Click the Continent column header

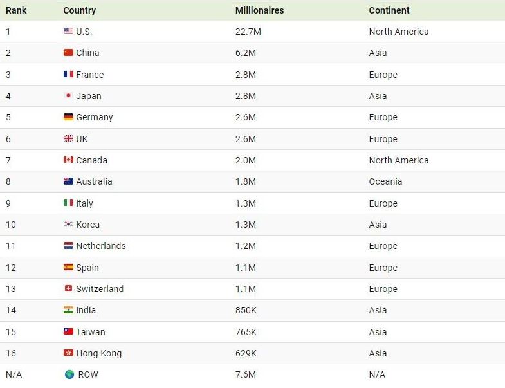pos(389,10)
